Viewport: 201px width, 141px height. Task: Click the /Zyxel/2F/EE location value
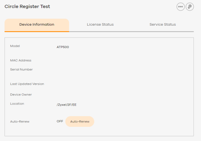[x=67, y=105]
